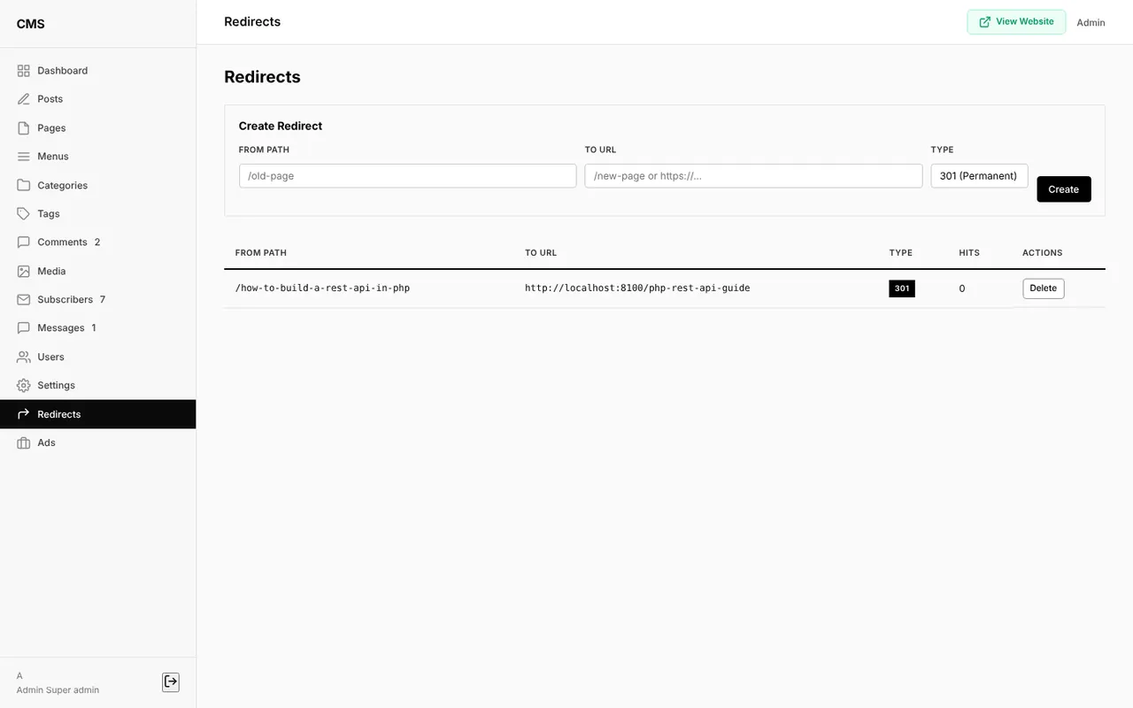
Task: Open Settings in the sidebar
Action: tap(97, 386)
